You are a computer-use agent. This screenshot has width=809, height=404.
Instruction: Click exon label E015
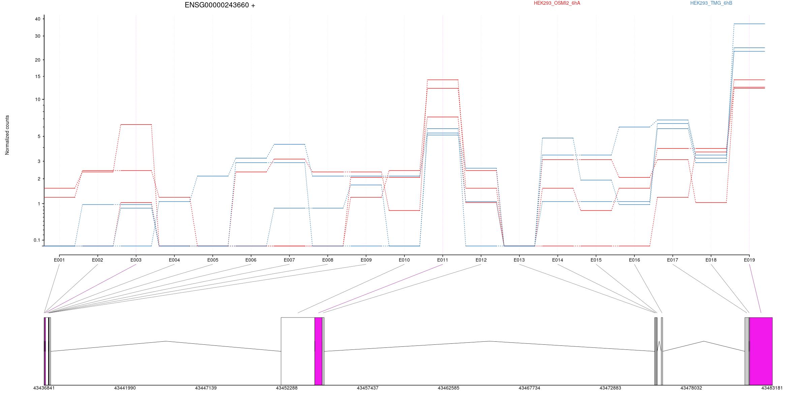(596, 260)
